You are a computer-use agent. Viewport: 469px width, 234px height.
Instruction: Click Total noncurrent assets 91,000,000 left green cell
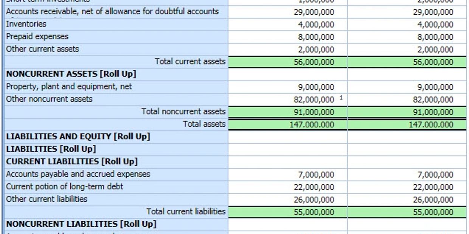tap(287, 112)
